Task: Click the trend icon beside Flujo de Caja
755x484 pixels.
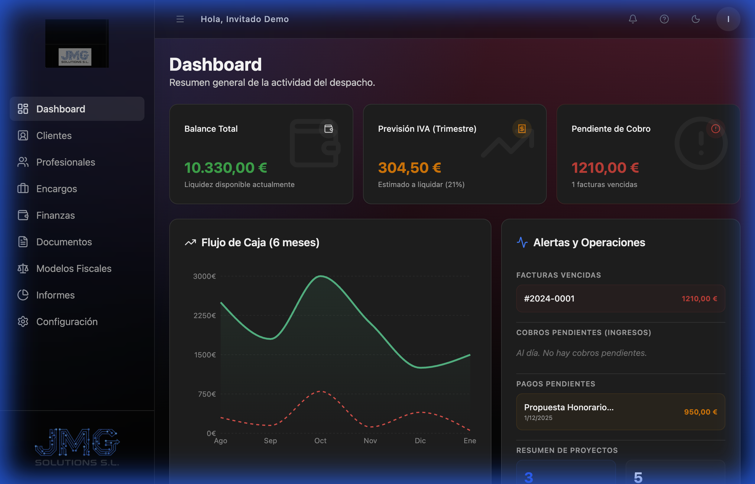Action: point(190,242)
